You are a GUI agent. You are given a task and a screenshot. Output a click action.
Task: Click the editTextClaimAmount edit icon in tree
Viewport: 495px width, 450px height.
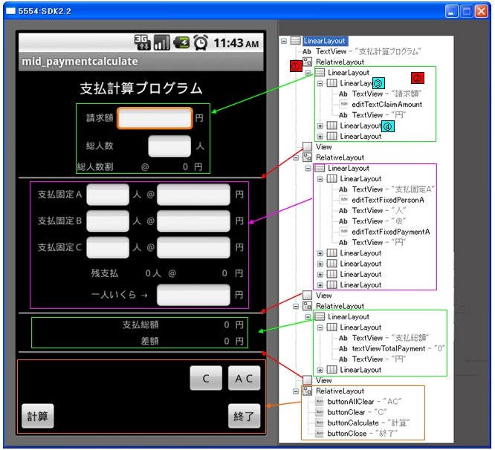pyautogui.click(x=343, y=105)
